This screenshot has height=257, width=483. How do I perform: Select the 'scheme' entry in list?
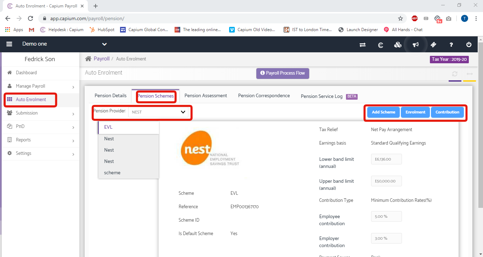tap(129, 173)
